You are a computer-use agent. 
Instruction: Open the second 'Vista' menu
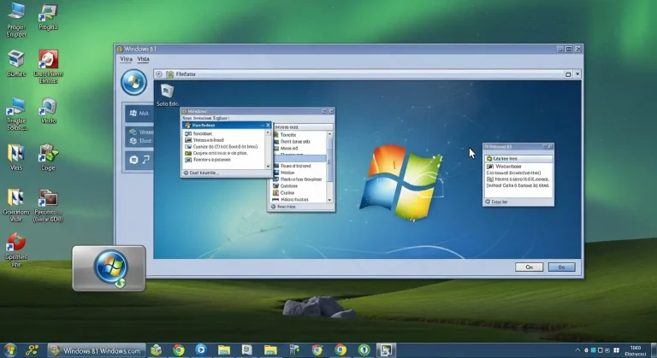coord(144,60)
